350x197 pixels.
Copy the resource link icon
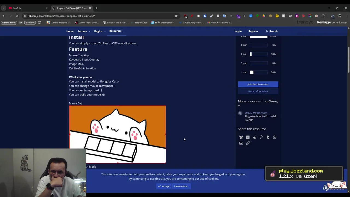click(248, 143)
